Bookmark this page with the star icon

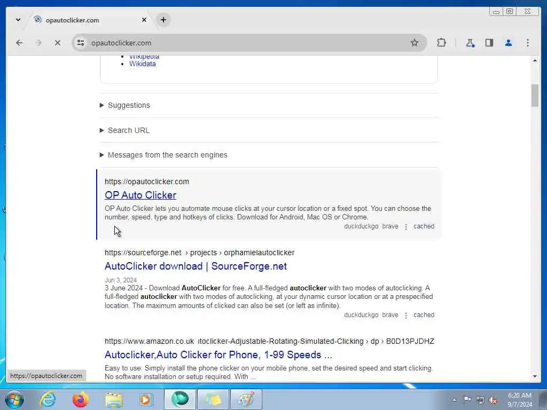[x=414, y=43]
